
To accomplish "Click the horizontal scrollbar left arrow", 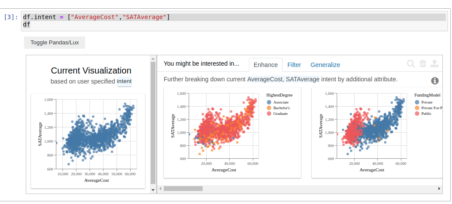I will [x=160, y=189].
